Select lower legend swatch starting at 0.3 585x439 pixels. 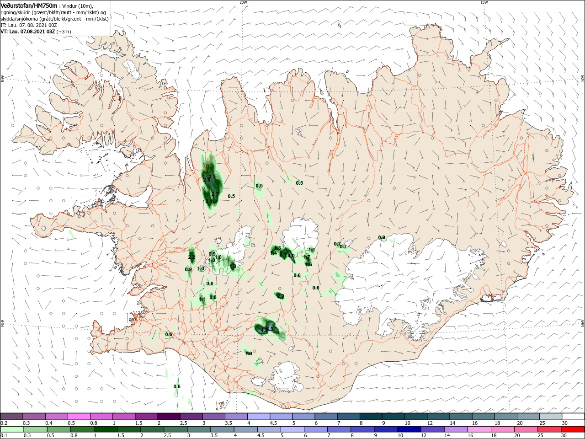click(x=35, y=429)
